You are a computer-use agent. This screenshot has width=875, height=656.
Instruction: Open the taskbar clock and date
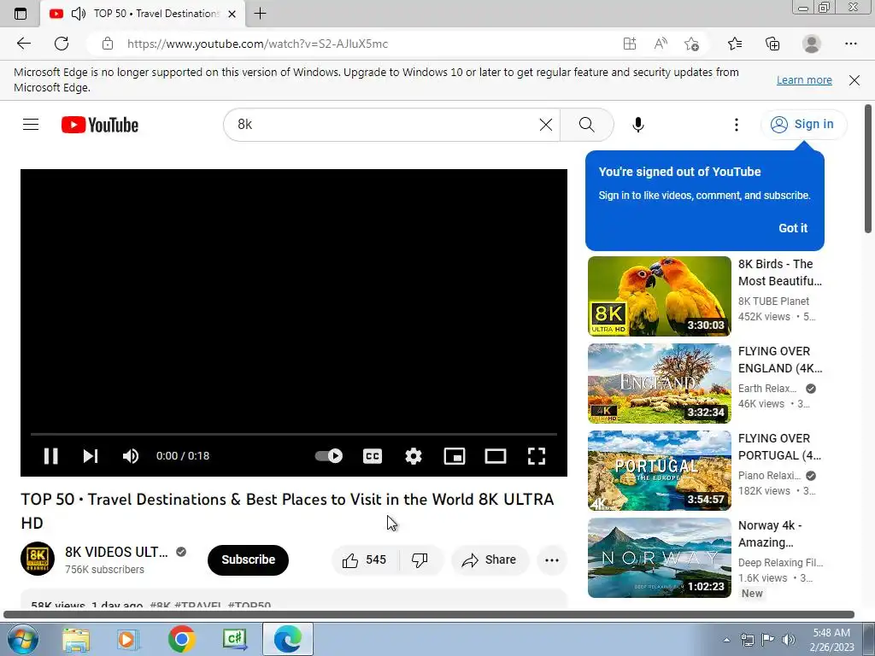[x=831, y=640]
